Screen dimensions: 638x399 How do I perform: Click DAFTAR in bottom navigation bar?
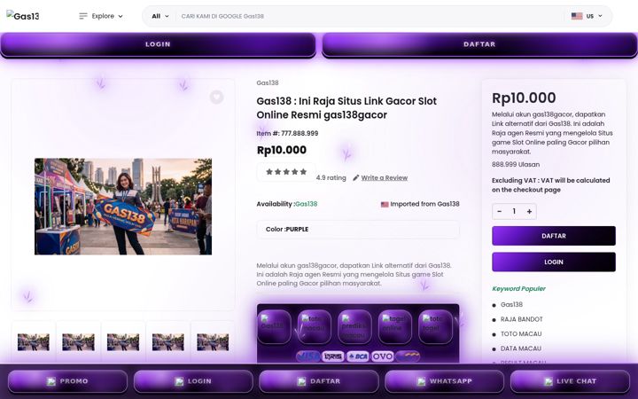319,381
